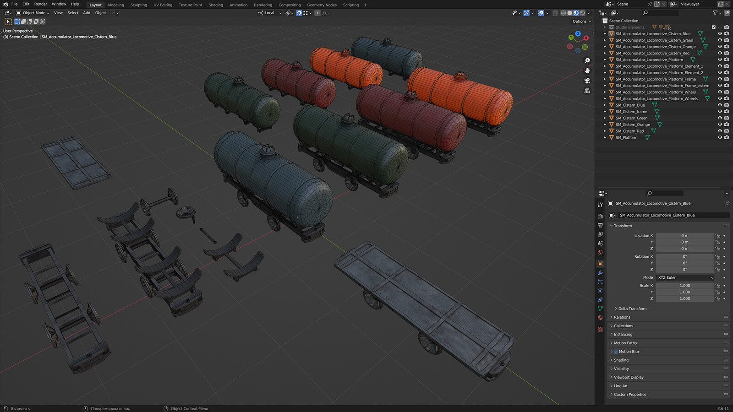The image size is (733, 412).
Task: Open the Render menu
Action: point(41,4)
